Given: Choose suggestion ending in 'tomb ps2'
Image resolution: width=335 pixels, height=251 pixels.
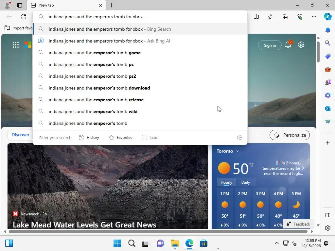Looking at the screenshot, I should coord(140,76).
